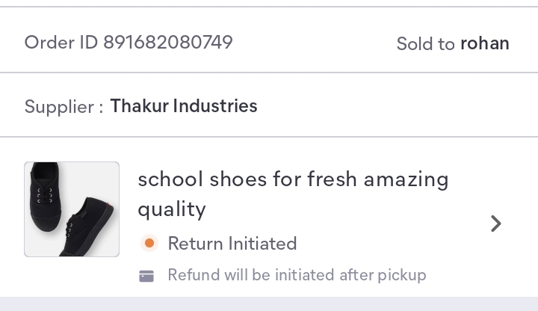Click the divider line beneath the Supplier row

(269, 137)
